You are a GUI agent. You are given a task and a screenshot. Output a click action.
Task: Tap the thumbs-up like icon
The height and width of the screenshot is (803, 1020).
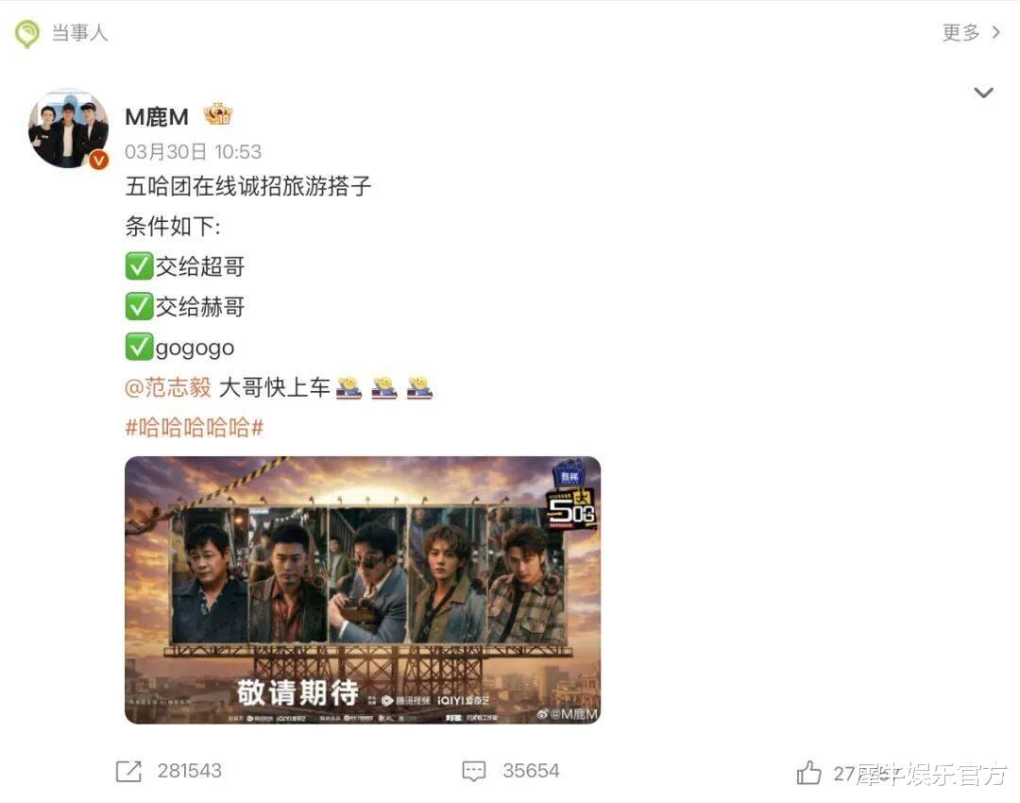(x=808, y=773)
